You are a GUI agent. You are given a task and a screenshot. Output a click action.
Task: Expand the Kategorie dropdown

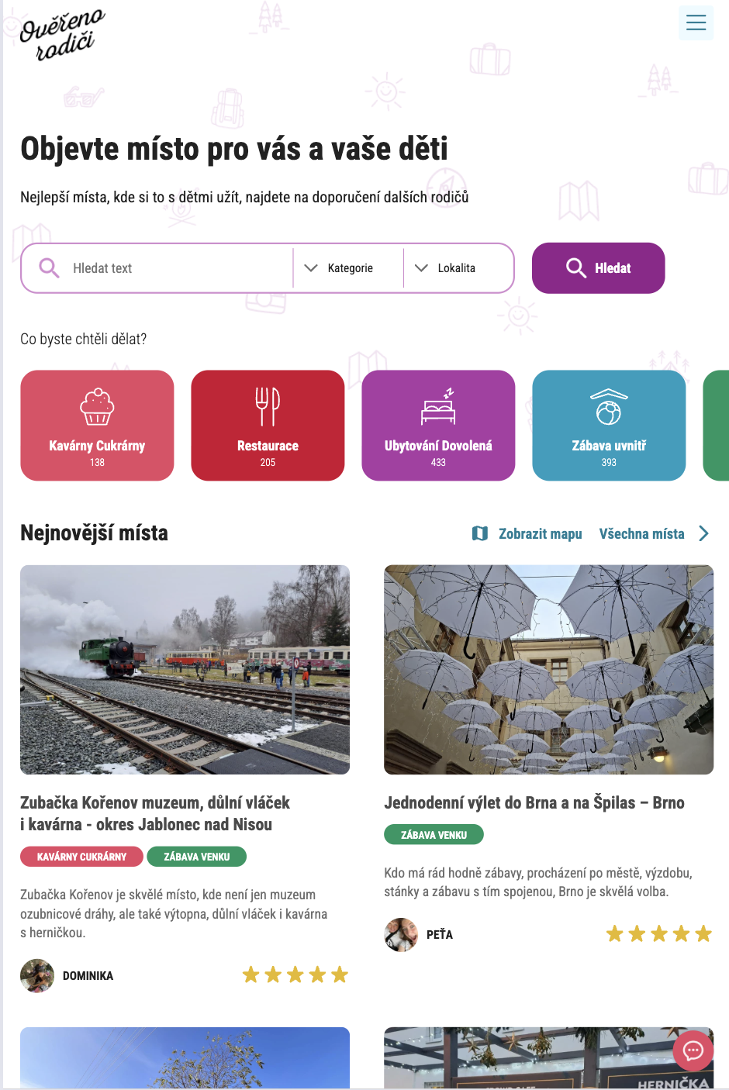pos(349,268)
